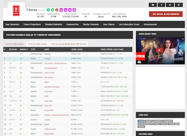Open the Like Nastya channel link
The width and height of the screenshot is (187, 136).
49,77
